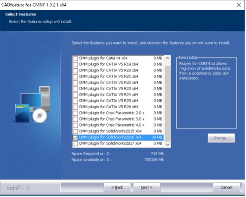Click the feature list scrollbar thumb
Viewport: 246px width, 197px height.
click(x=168, y=104)
